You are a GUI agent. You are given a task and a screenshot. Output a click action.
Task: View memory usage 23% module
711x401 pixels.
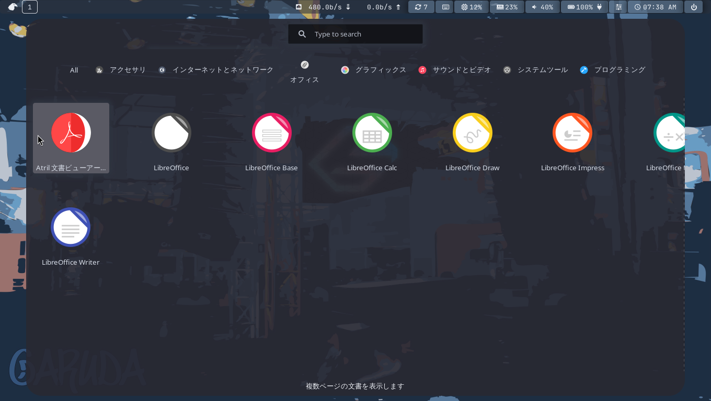507,7
